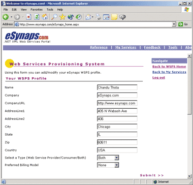
Task: Click the Media globe toolbar icon
Action: [x=71, y=17]
